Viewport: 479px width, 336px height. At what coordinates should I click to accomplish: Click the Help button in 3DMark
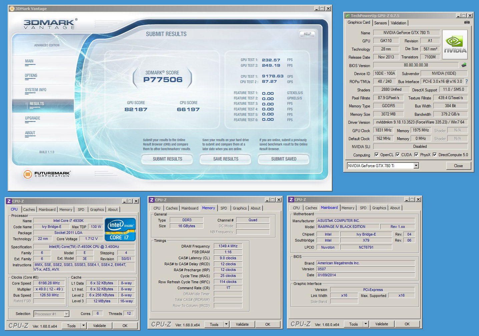click(307, 34)
